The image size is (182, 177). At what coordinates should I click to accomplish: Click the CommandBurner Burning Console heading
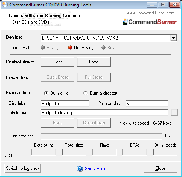pyautogui.click(x=45, y=16)
